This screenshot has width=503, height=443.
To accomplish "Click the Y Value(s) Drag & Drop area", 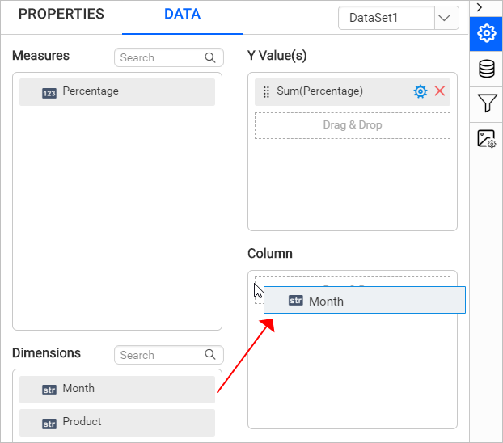I will point(353,125).
